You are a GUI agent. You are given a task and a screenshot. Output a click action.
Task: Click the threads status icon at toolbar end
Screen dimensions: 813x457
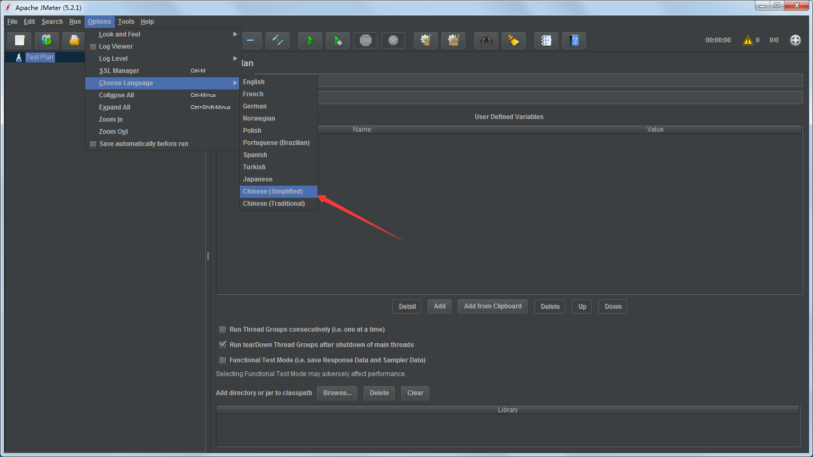click(x=796, y=40)
